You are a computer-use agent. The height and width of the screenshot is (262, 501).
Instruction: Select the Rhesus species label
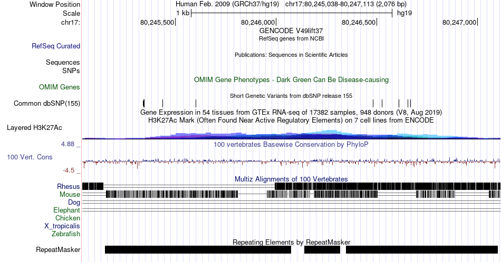click(x=69, y=186)
